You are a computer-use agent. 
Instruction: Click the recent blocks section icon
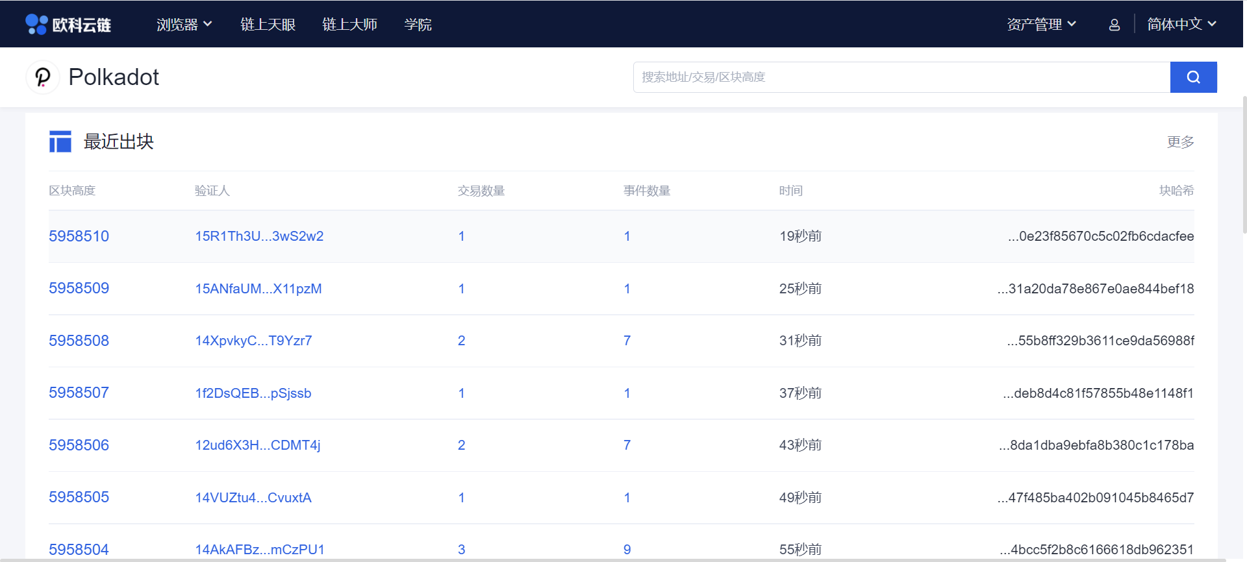(x=60, y=141)
